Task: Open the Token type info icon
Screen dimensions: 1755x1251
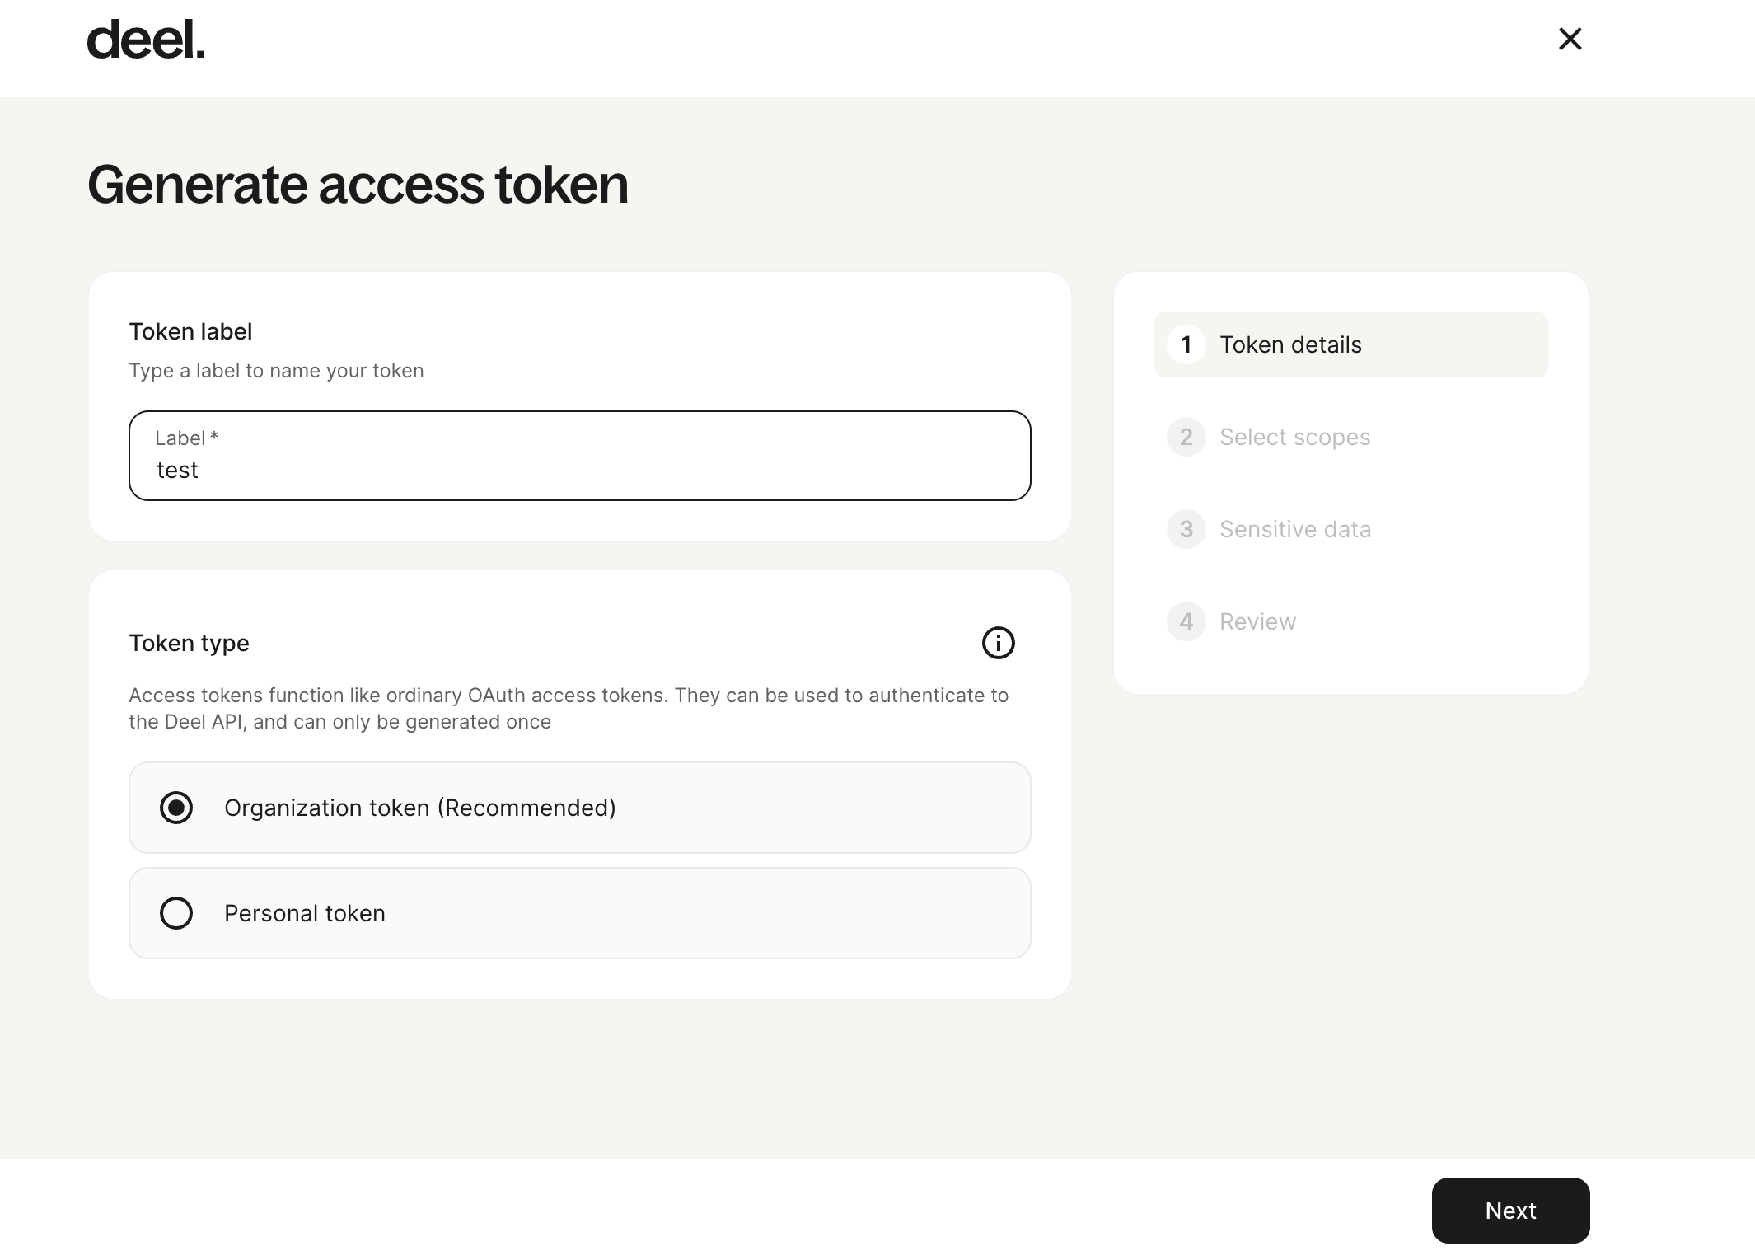Action: point(998,643)
